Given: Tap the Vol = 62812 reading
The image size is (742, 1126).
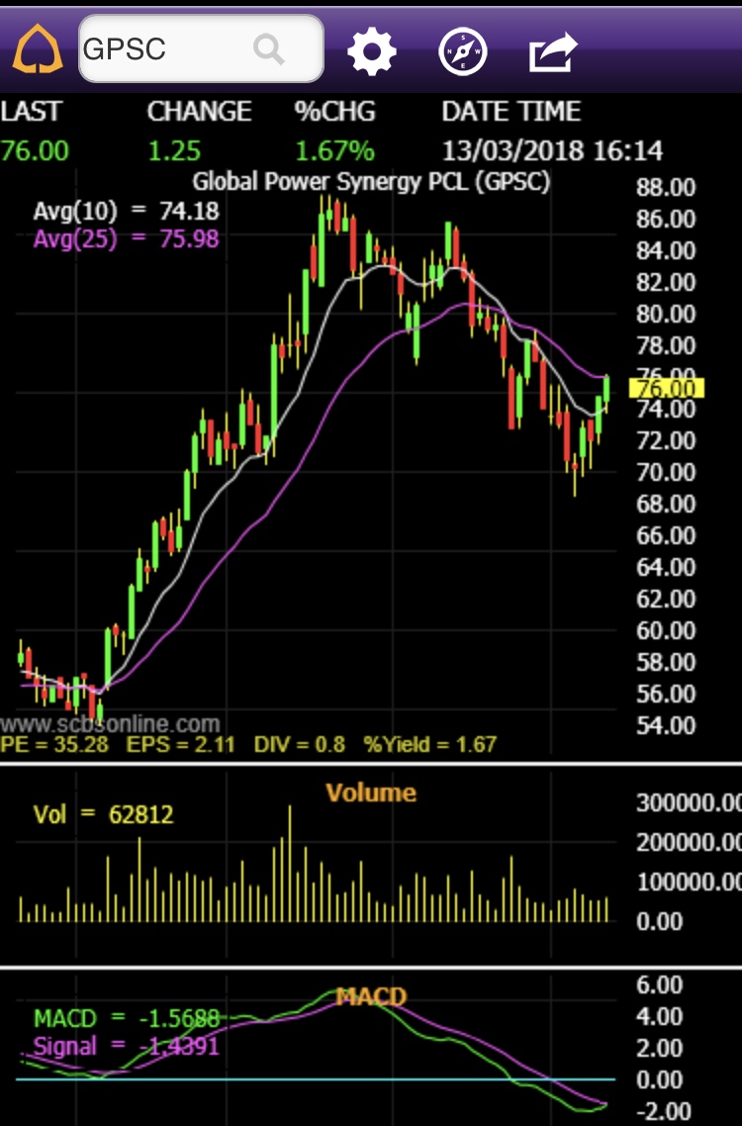Looking at the screenshot, I should (x=104, y=814).
